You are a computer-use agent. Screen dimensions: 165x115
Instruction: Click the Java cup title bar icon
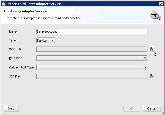(4, 4)
